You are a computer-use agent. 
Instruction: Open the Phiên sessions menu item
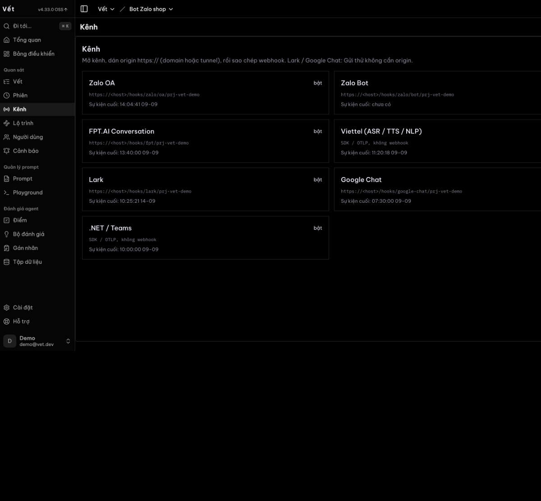[x=37, y=96]
